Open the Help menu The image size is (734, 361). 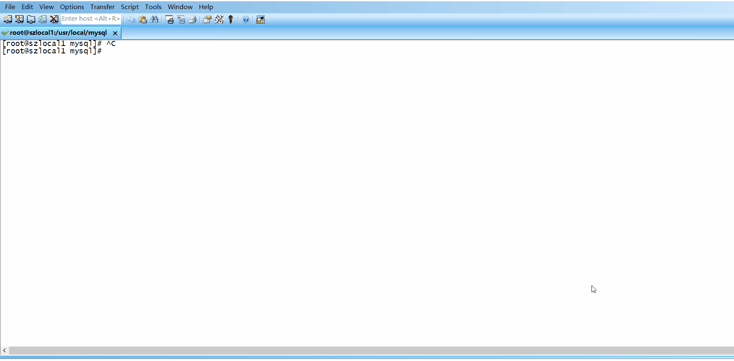point(206,7)
